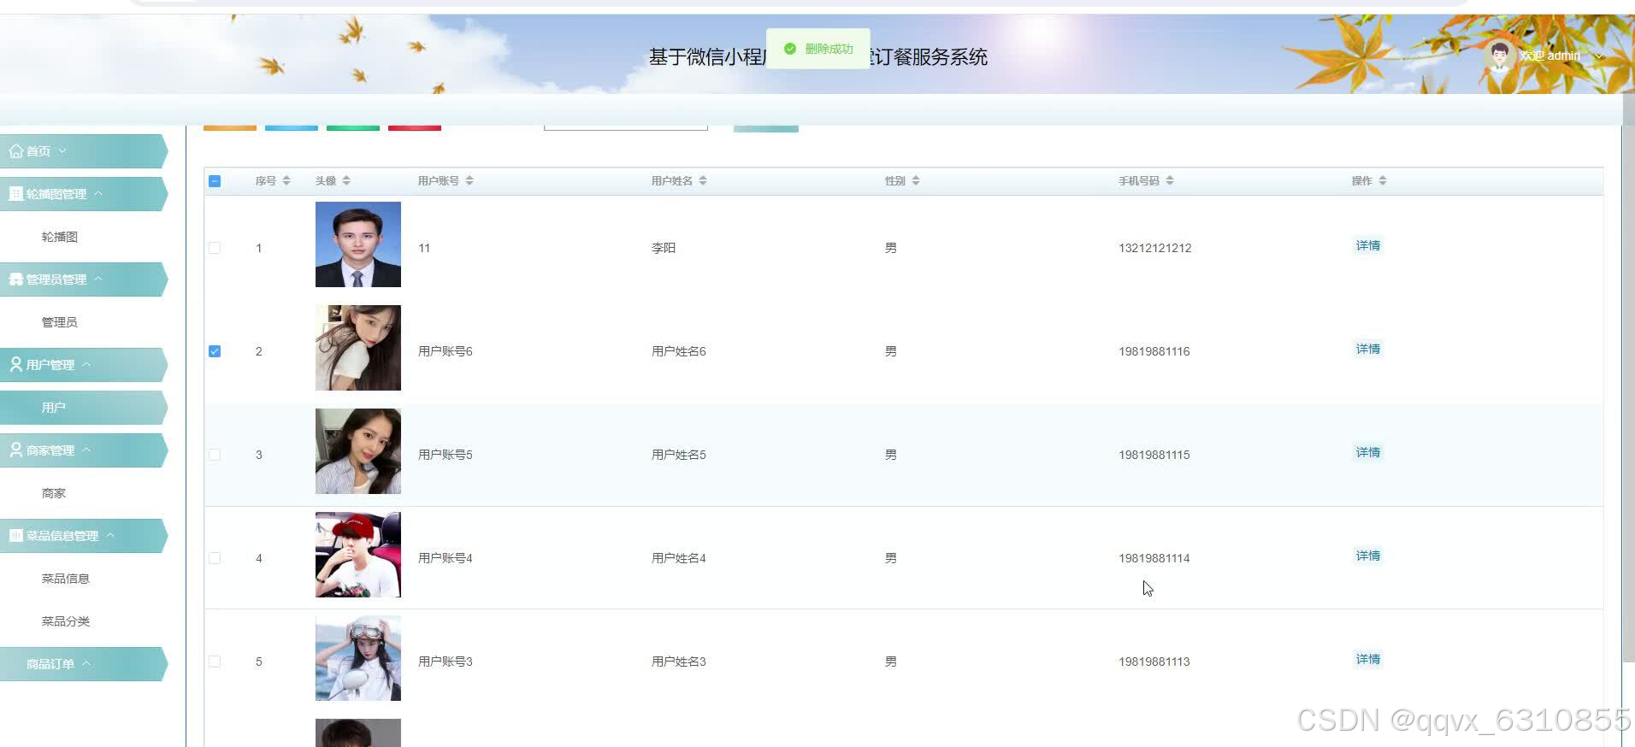Click the 用户管理 person icon
Screen dimensions: 1635x747
click(x=16, y=365)
